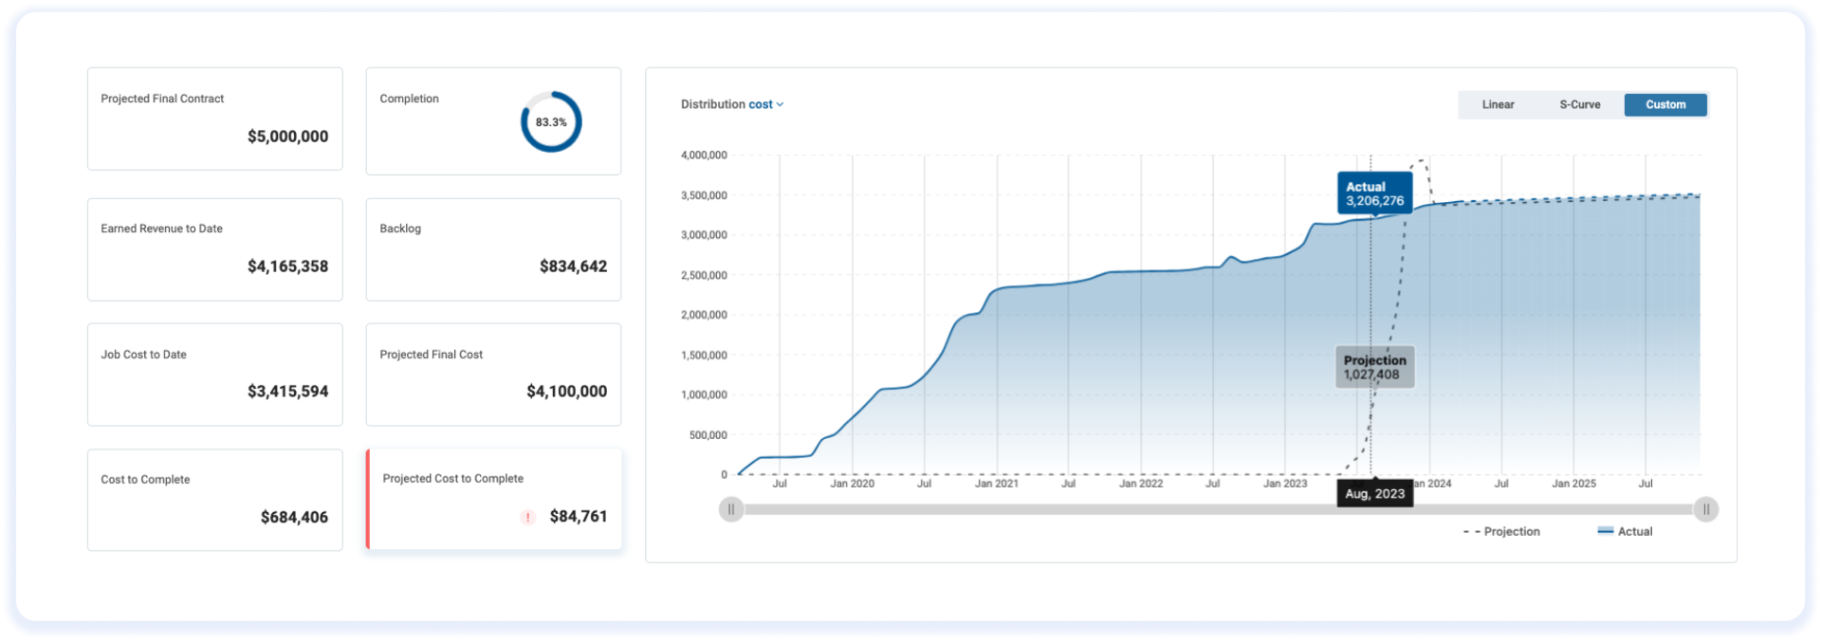Viewport: 1821px width, 641px height.
Task: Switch chart to Linear distribution
Action: (x=1499, y=104)
